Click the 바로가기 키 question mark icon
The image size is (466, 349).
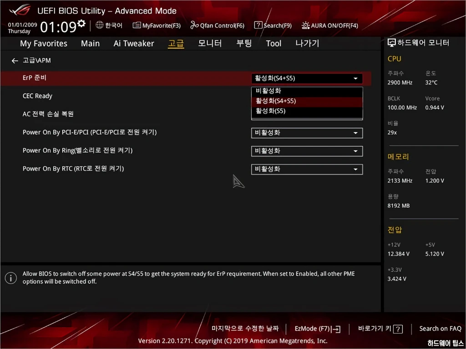pos(398,329)
